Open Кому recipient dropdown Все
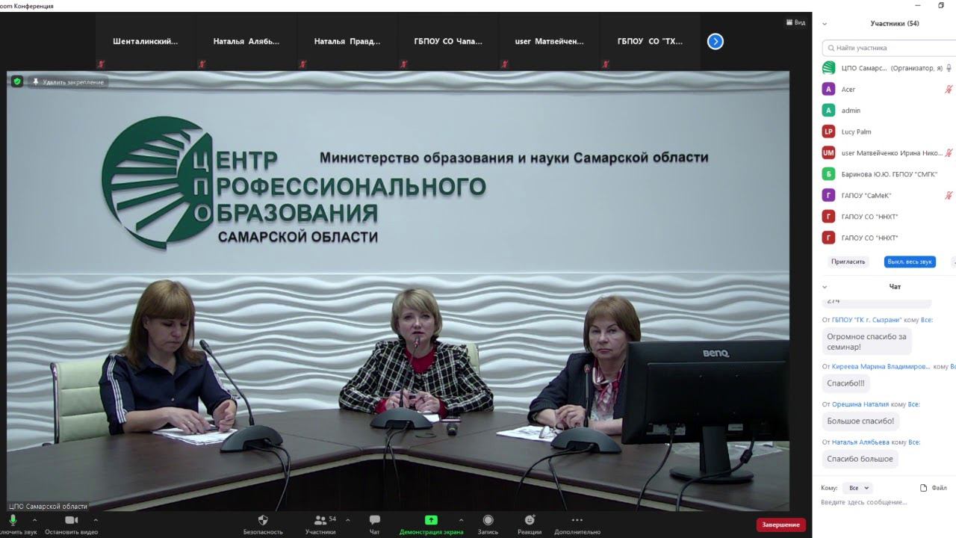The image size is (956, 538). [x=857, y=488]
